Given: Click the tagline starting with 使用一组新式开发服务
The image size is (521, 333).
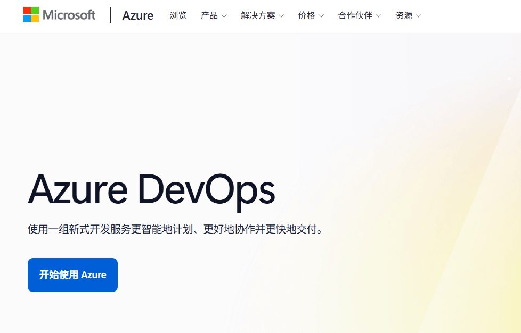Looking at the screenshot, I should pyautogui.click(x=175, y=229).
